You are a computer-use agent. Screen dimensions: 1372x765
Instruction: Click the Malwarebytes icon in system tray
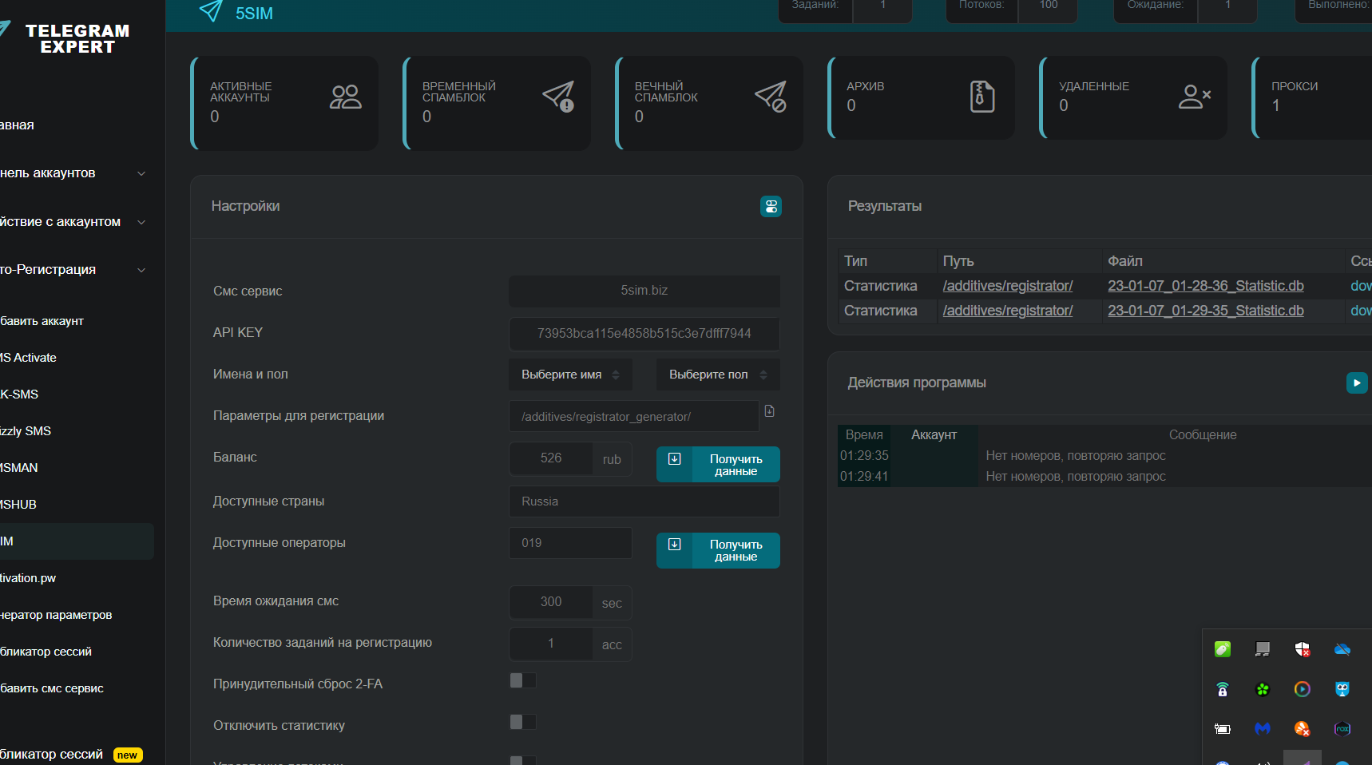click(1262, 728)
